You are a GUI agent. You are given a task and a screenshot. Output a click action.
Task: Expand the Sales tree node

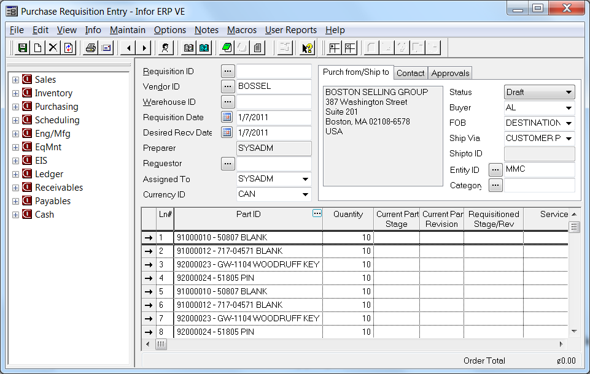click(15, 80)
